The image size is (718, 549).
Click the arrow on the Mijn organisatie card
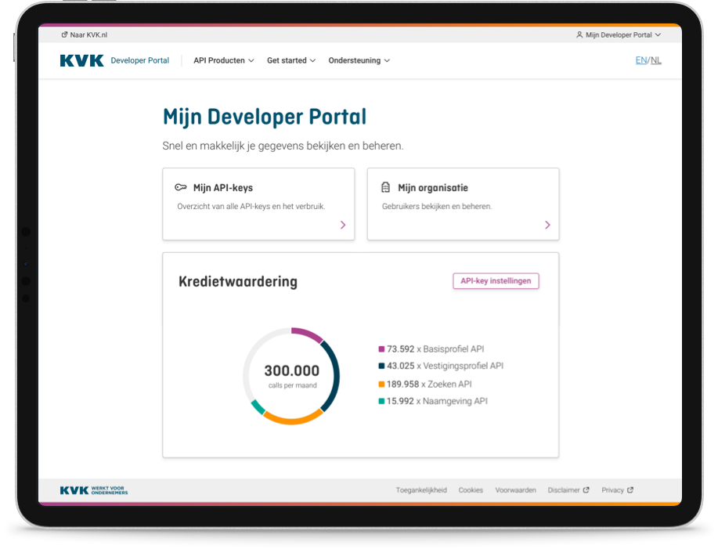click(547, 225)
